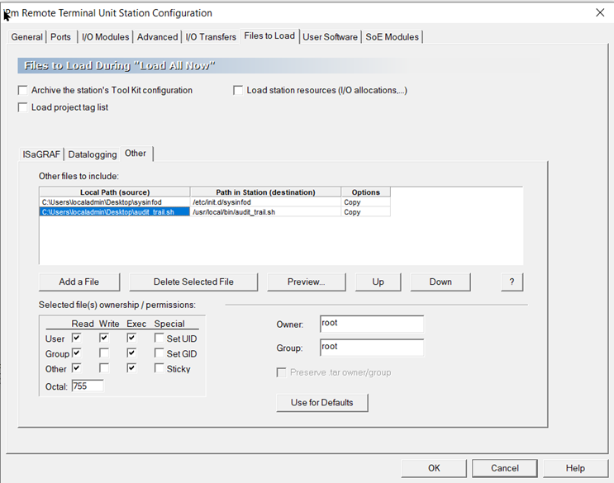614x483 pixels.
Task: Check Load station resources checkbox
Action: pos(239,90)
